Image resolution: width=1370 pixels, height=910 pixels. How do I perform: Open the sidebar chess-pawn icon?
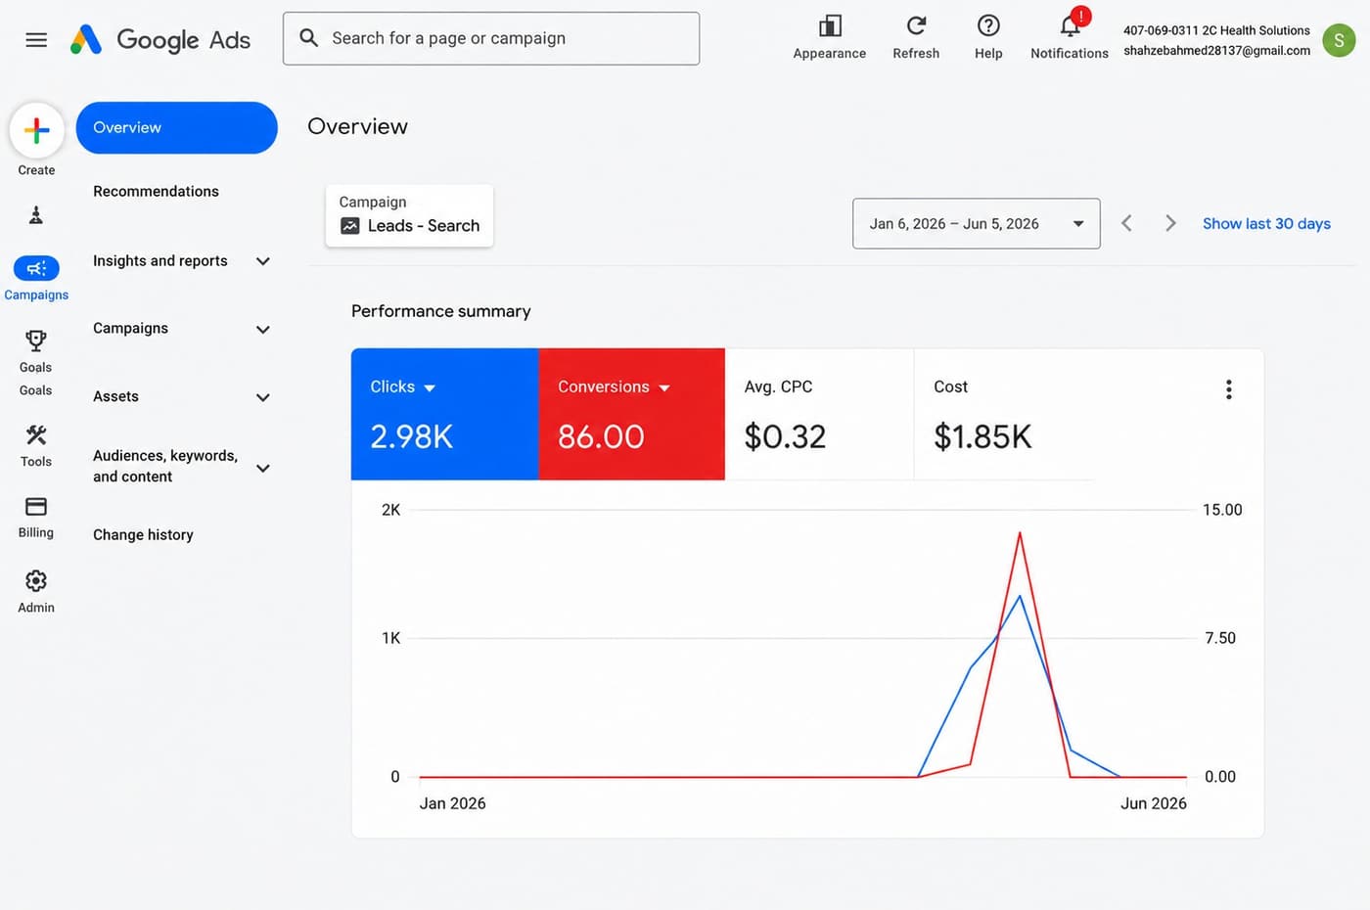coord(36,215)
